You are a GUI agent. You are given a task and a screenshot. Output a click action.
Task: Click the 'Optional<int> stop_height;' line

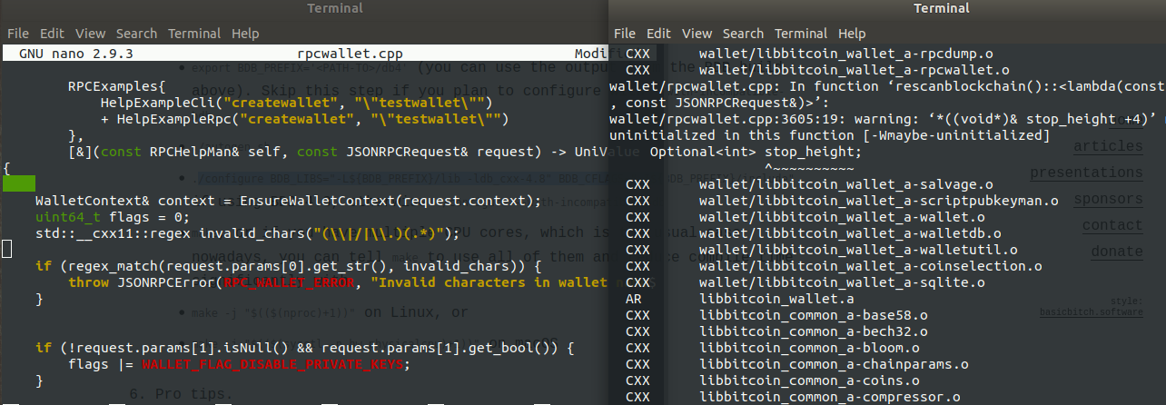pyautogui.click(x=756, y=152)
